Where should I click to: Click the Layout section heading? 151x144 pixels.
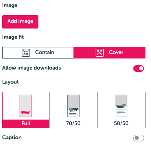[x=10, y=82]
